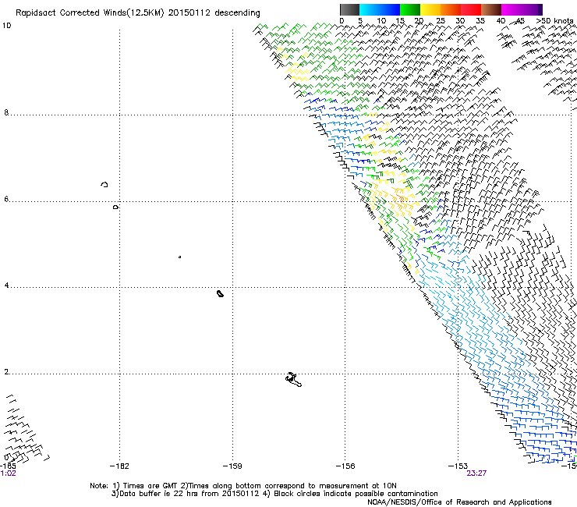Click latitude label '2' on left axis

[x=6, y=372]
